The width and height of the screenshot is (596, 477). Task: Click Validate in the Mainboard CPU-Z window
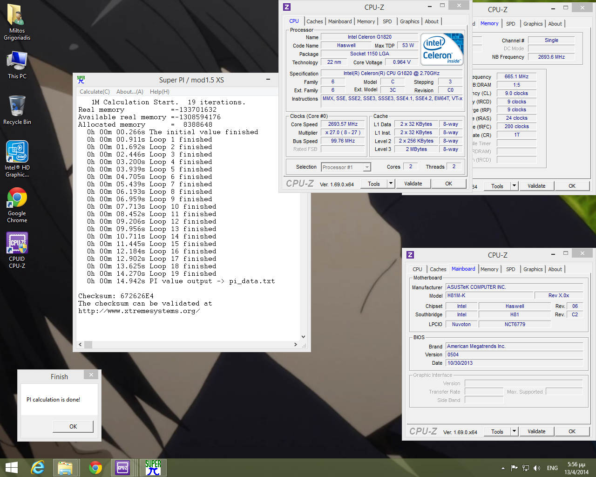pyautogui.click(x=536, y=432)
